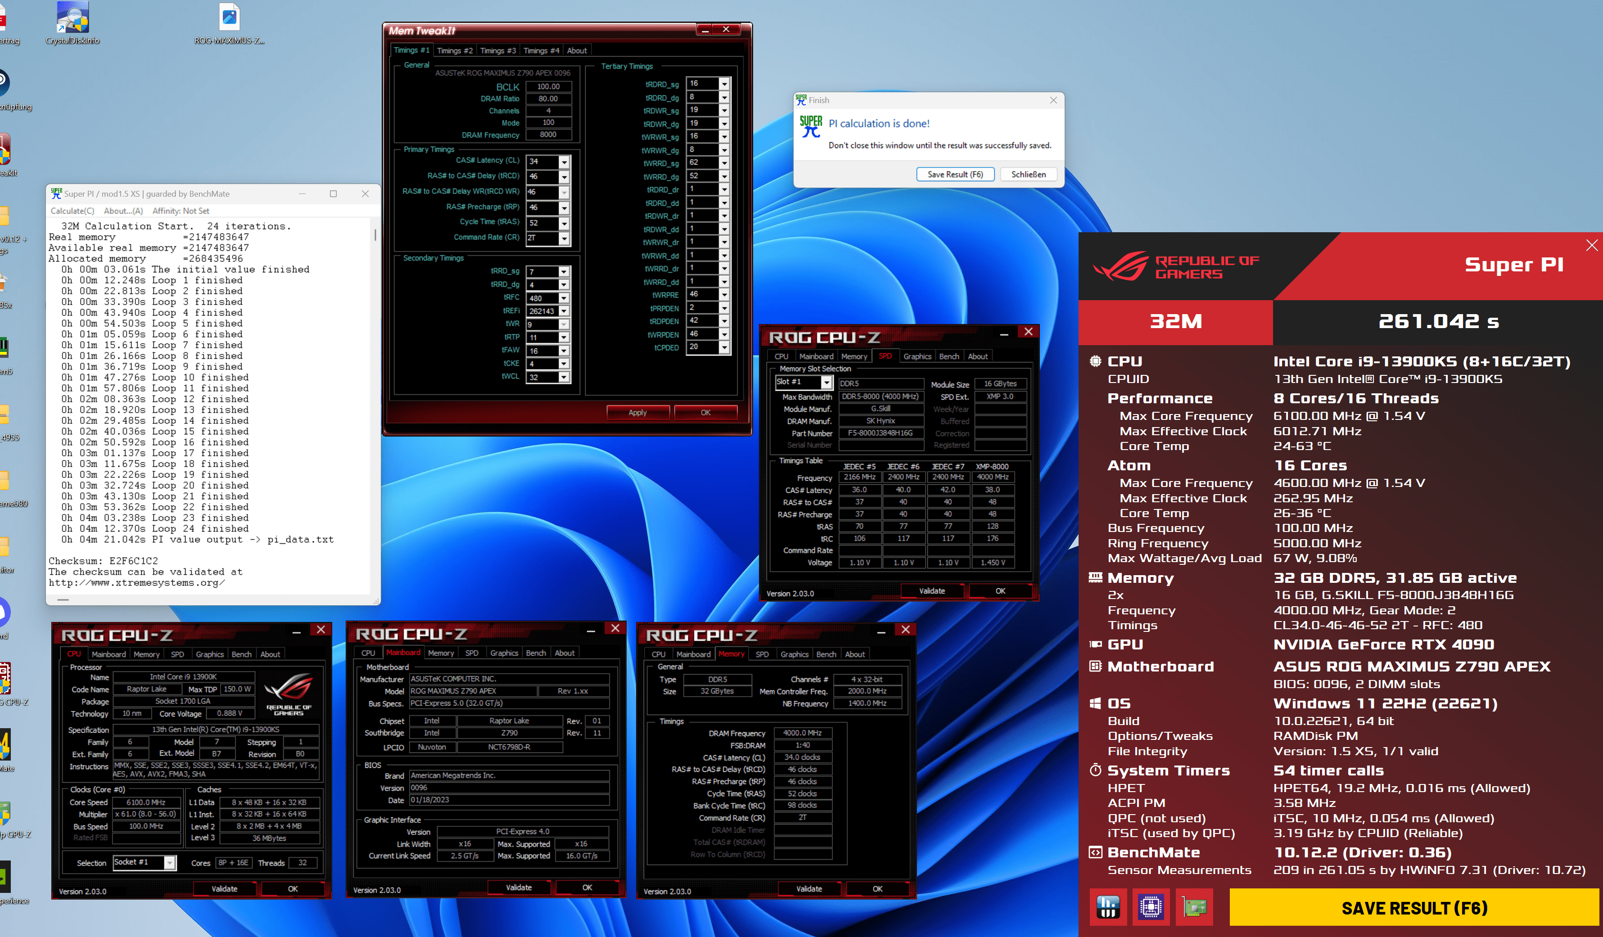The image size is (1603, 937).
Task: Click Save Result (F6) in Finish dialog
Action: click(x=955, y=174)
